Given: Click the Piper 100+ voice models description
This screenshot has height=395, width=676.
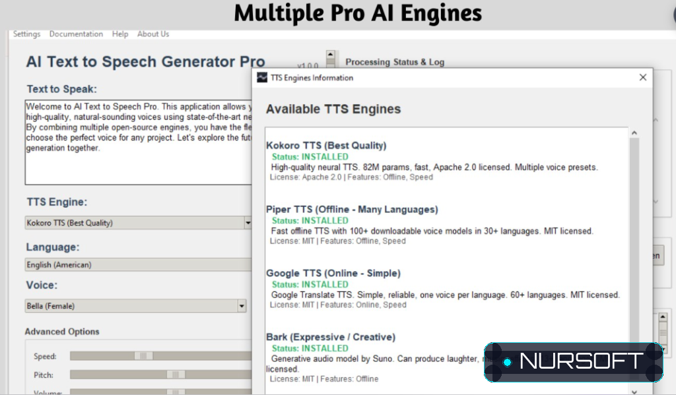Looking at the screenshot, I should (x=432, y=231).
